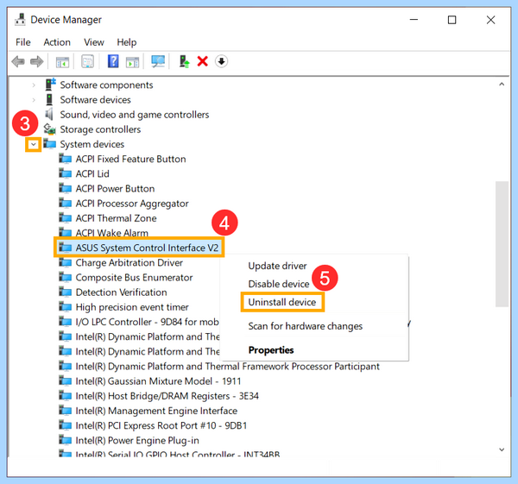Click Scan for hardware changes monitor icon

tap(158, 61)
